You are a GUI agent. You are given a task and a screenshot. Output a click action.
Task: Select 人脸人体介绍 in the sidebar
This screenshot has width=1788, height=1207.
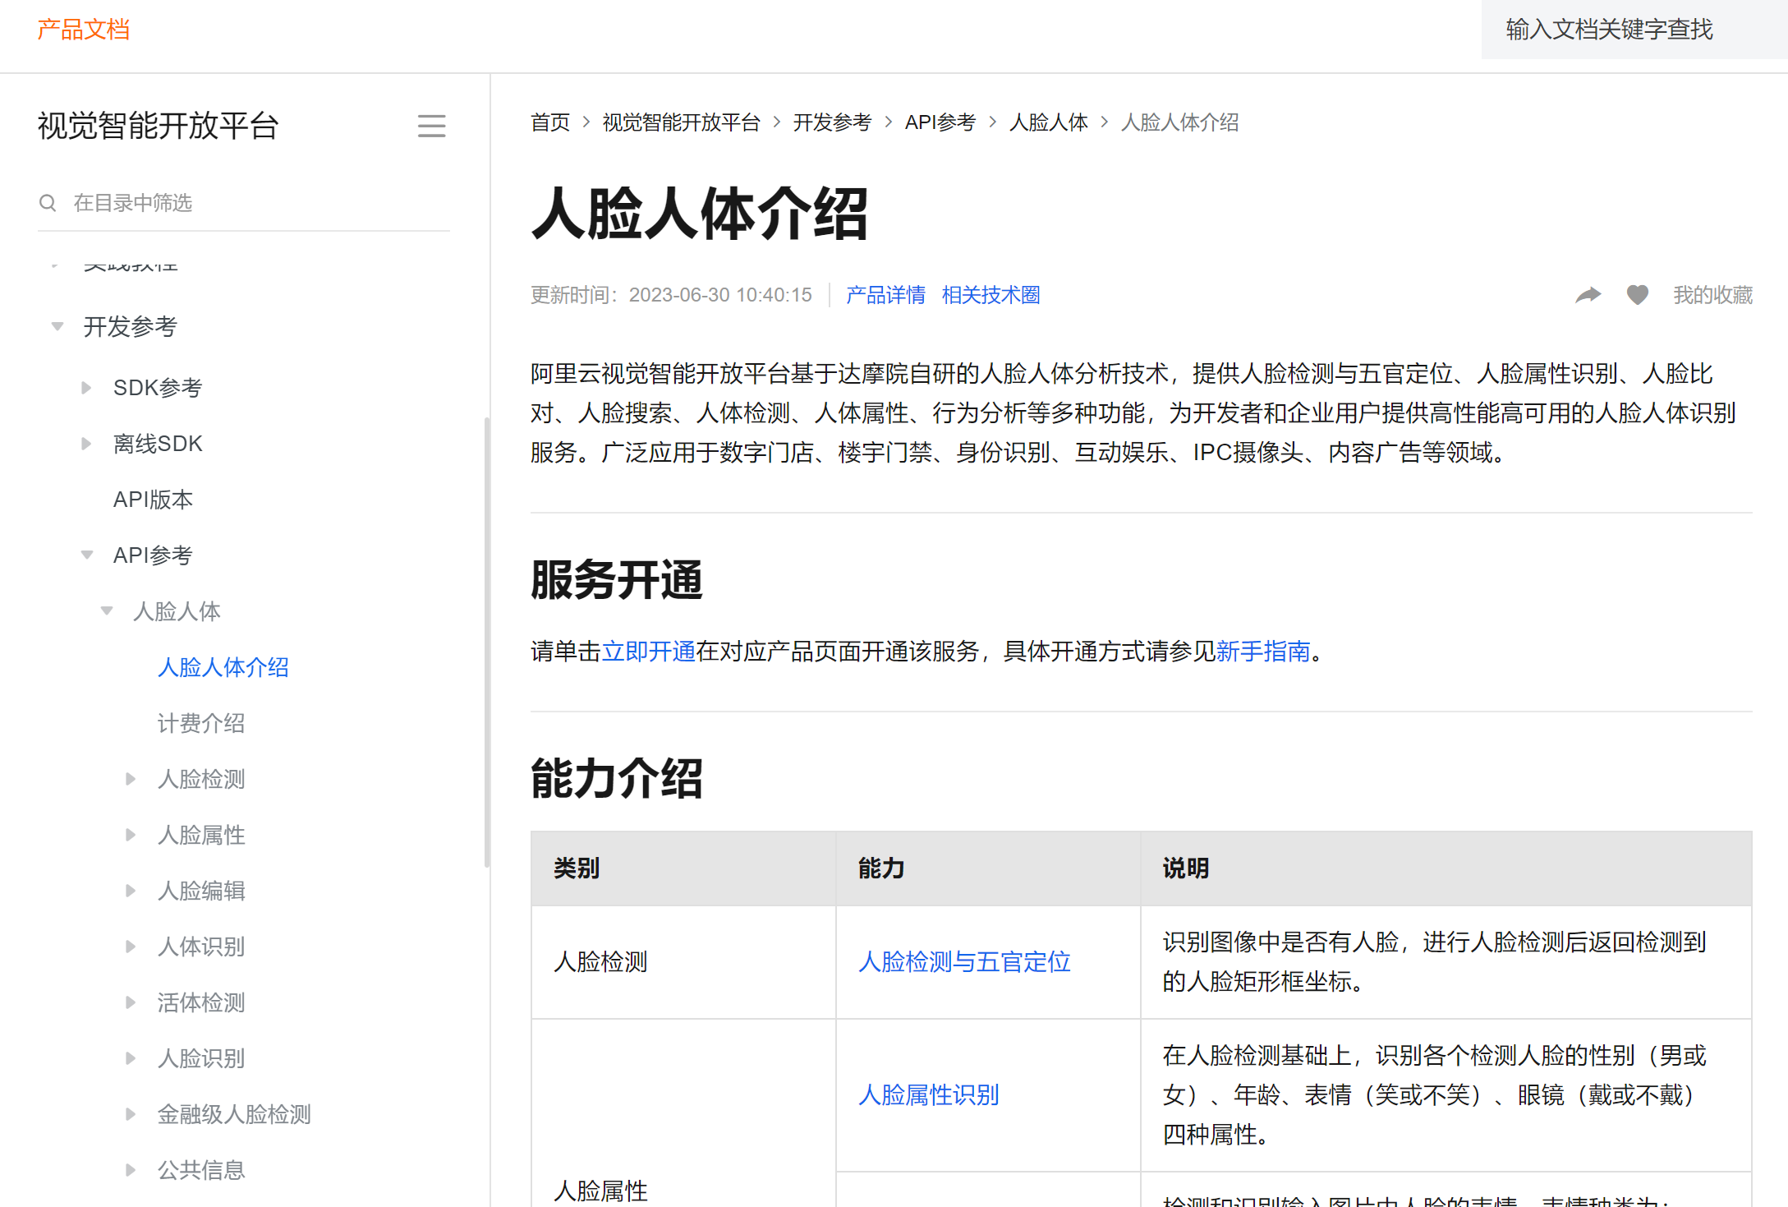click(x=223, y=667)
